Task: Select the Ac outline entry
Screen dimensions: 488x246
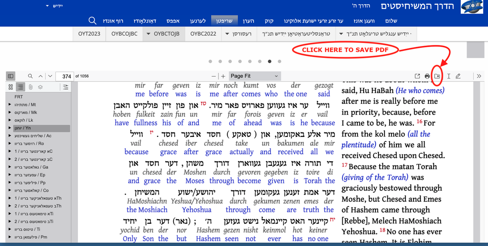Action: coord(33,136)
